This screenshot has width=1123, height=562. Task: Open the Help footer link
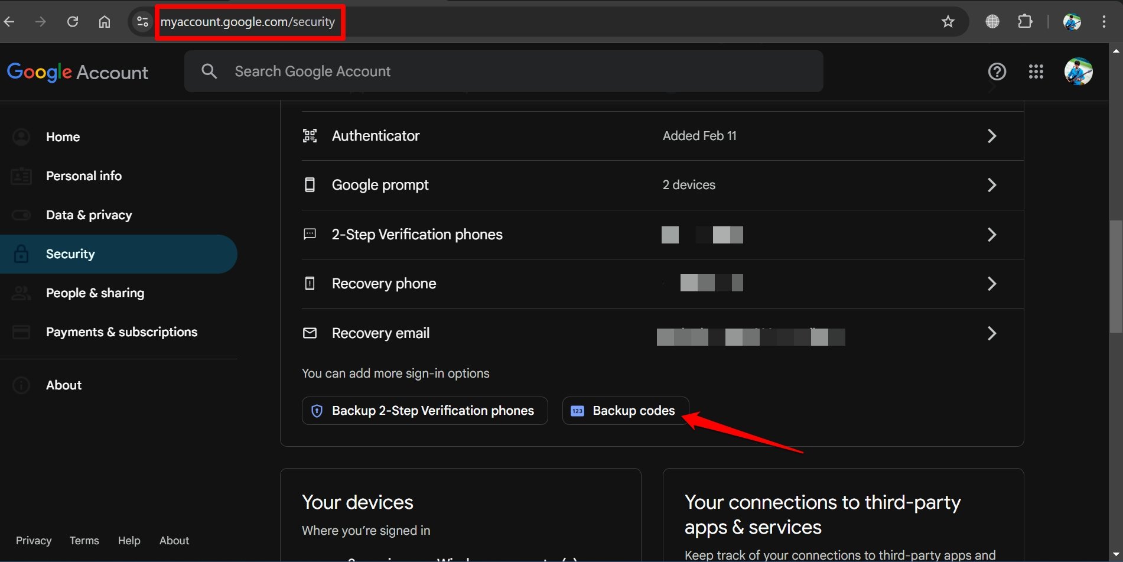(129, 541)
